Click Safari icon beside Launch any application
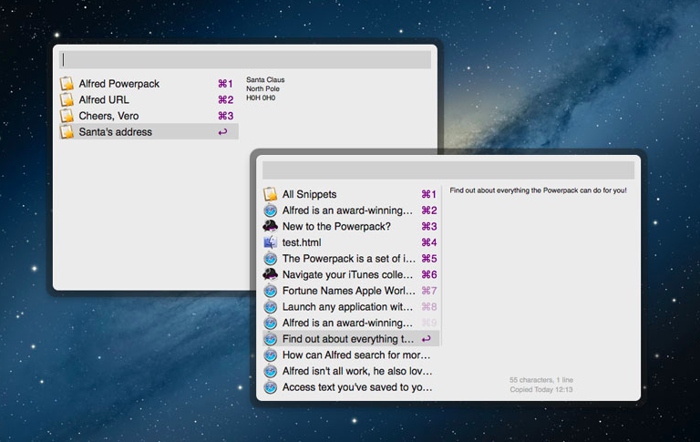 270,307
